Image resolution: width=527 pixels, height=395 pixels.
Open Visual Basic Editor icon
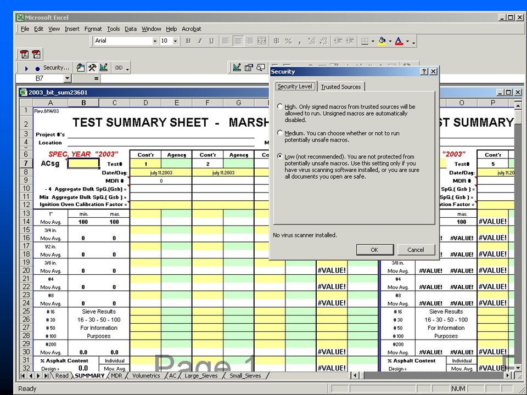coord(80,68)
